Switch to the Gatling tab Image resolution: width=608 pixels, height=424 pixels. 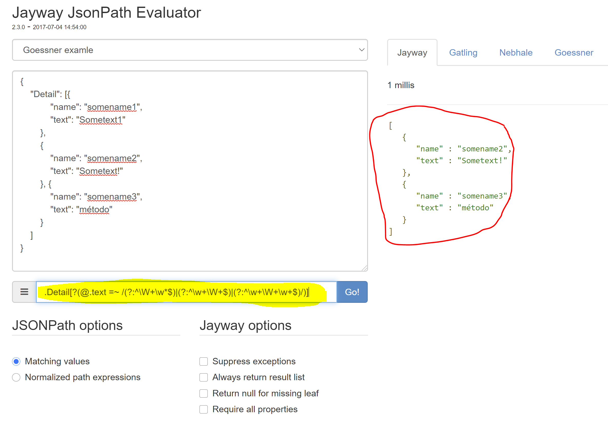pyautogui.click(x=463, y=52)
